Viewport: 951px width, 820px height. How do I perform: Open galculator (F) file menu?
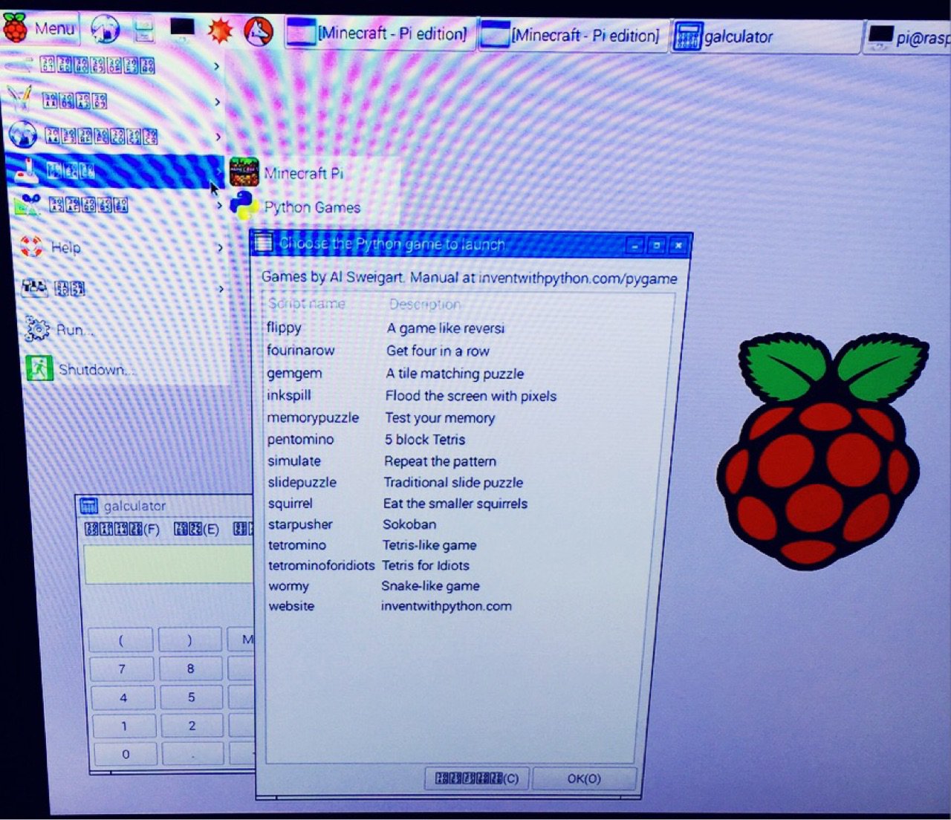122,530
